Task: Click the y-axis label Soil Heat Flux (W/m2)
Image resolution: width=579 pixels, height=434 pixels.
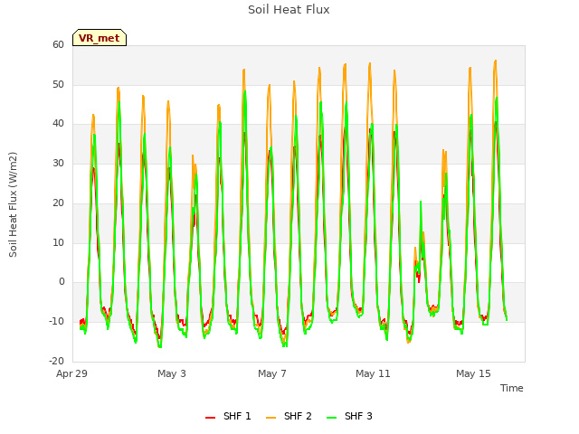Action: tap(13, 204)
